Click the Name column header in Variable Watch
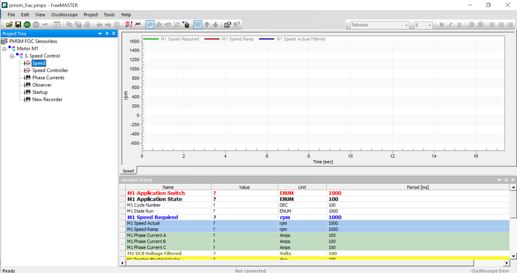517x273 pixels. point(168,187)
